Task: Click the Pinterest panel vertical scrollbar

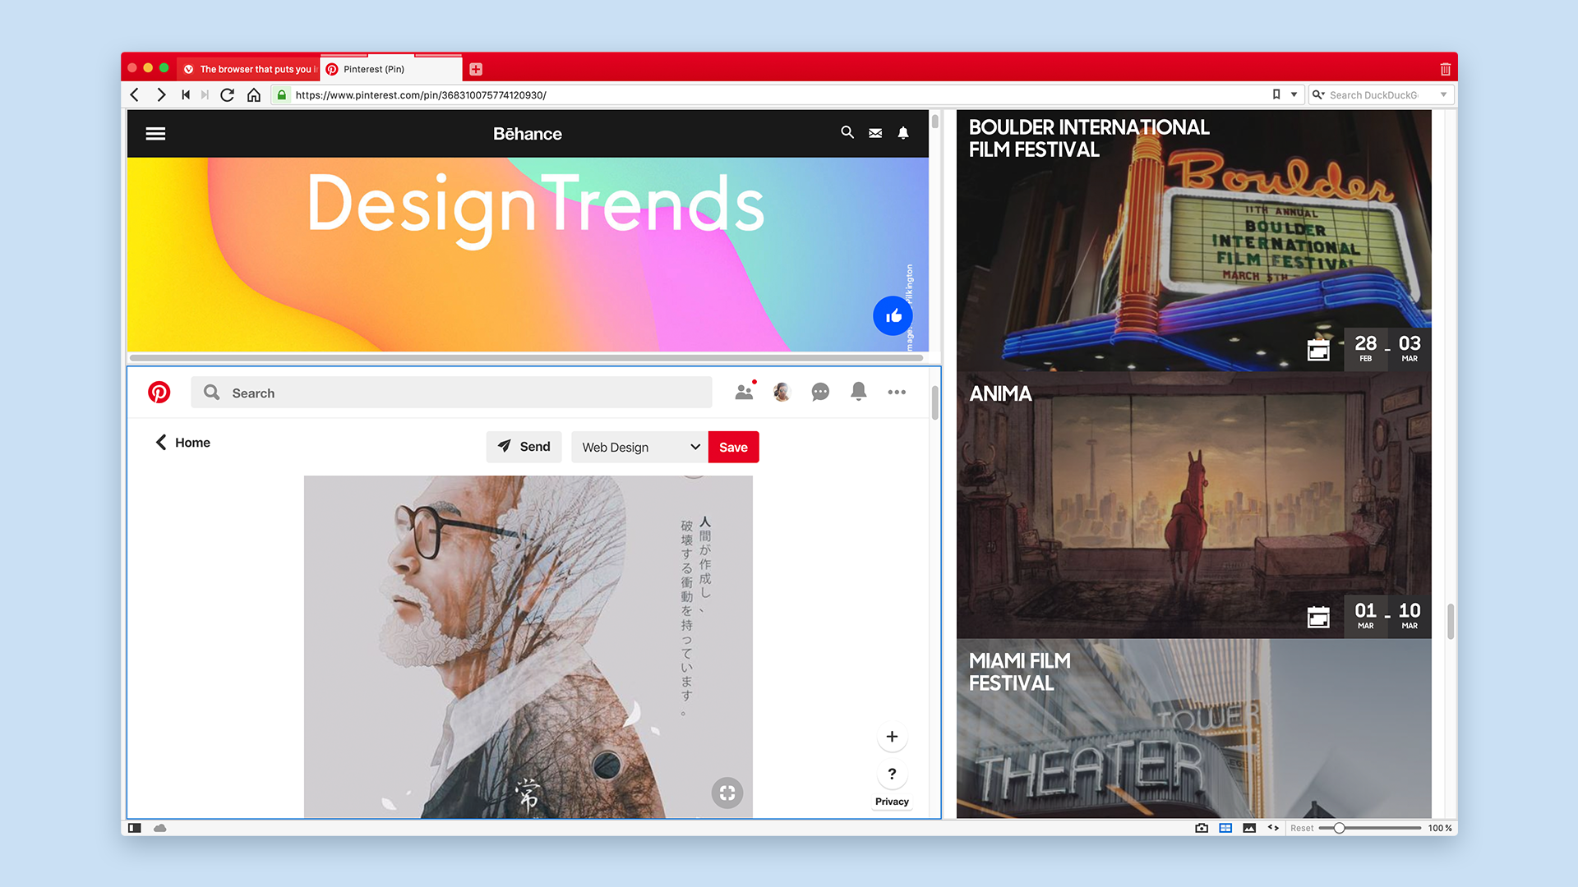Action: tap(934, 402)
